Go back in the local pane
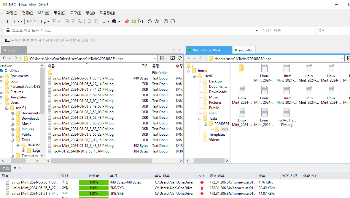 pyautogui.click(x=4, y=58)
